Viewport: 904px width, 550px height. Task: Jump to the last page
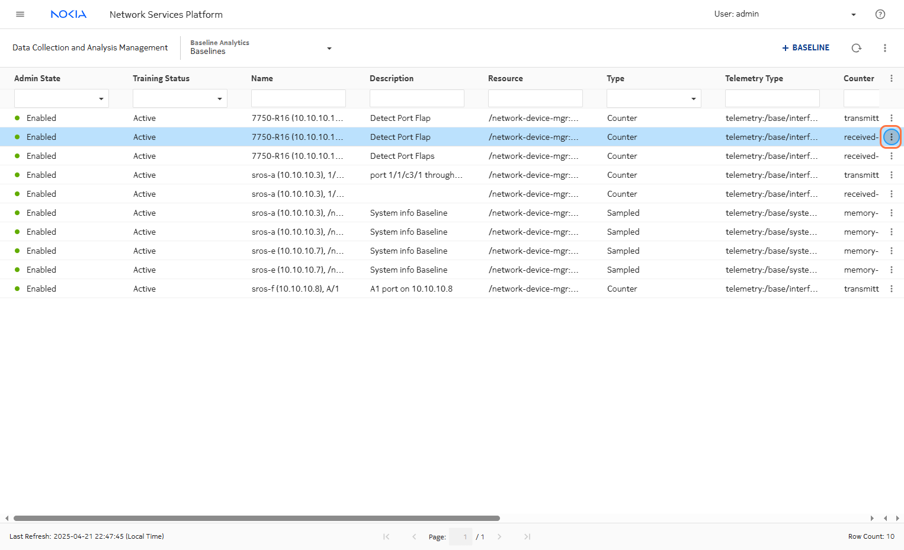[527, 536]
